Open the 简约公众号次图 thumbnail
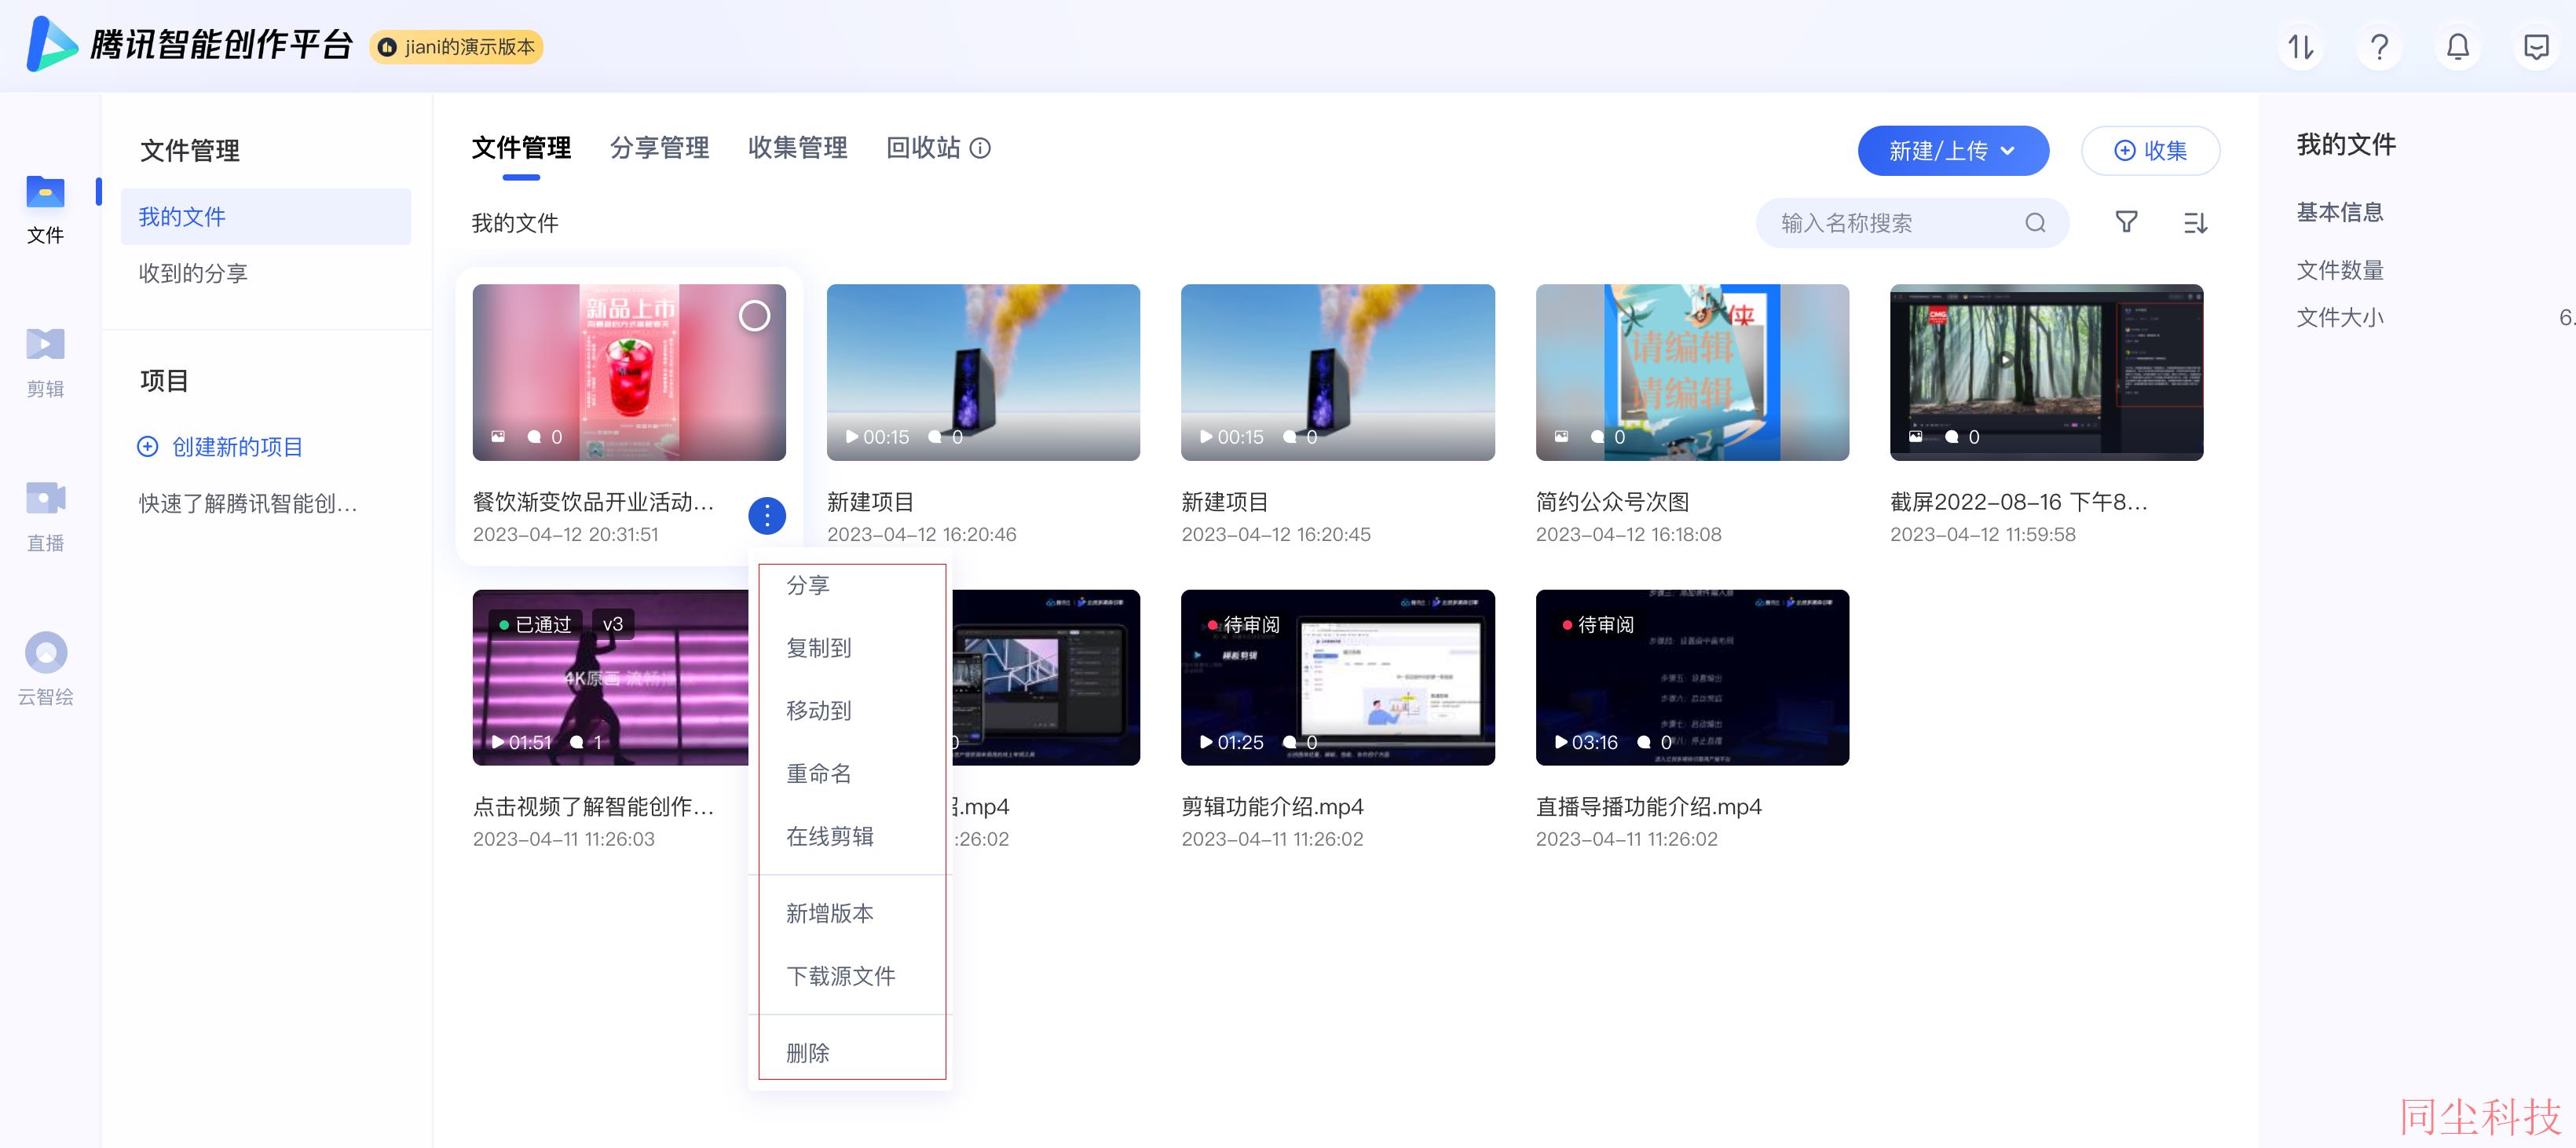This screenshot has width=2576, height=1148. (x=1692, y=372)
